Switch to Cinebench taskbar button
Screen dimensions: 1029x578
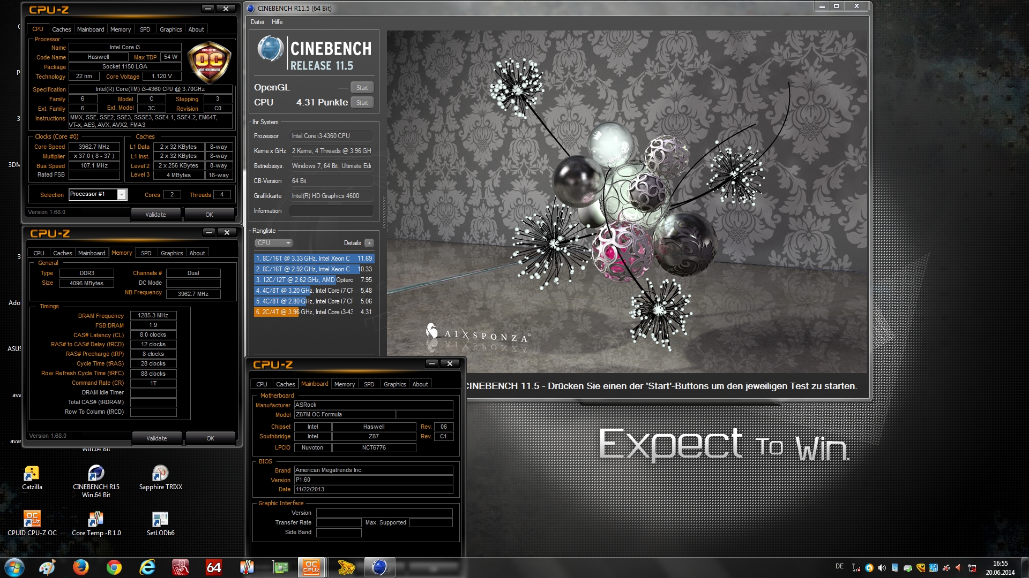coord(379,567)
